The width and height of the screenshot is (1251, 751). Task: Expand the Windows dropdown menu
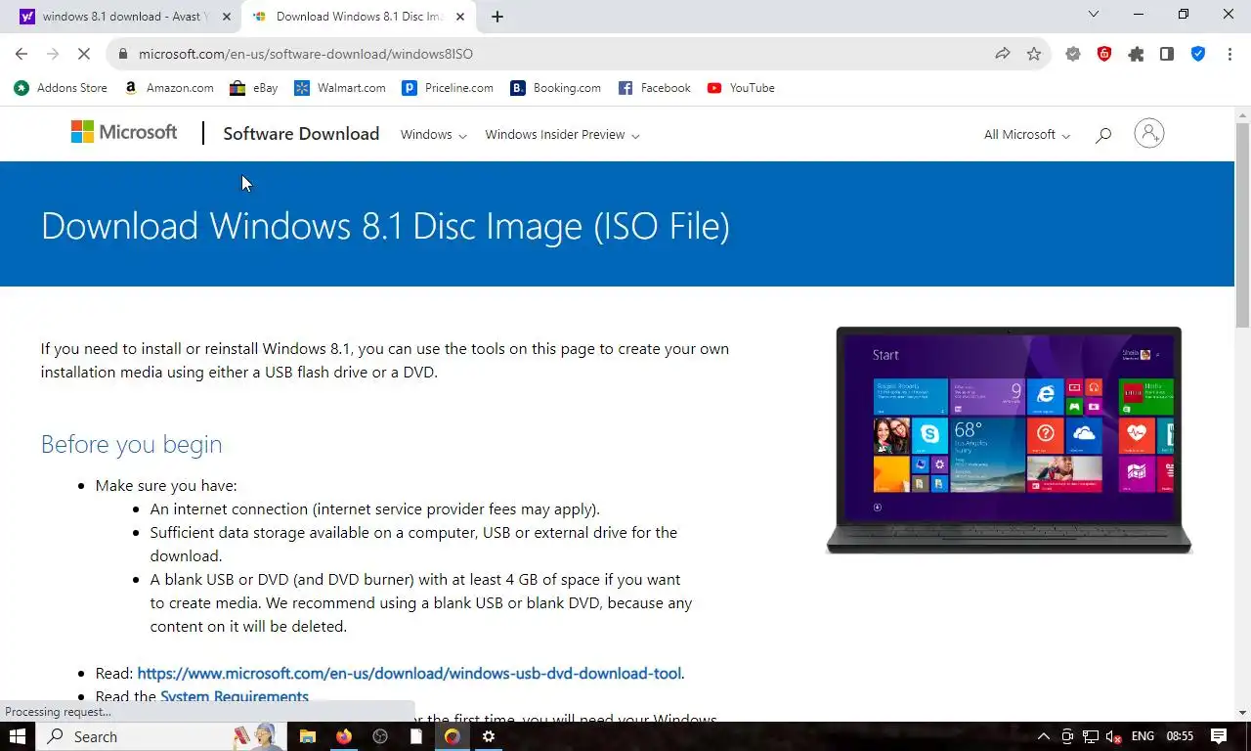tap(434, 135)
